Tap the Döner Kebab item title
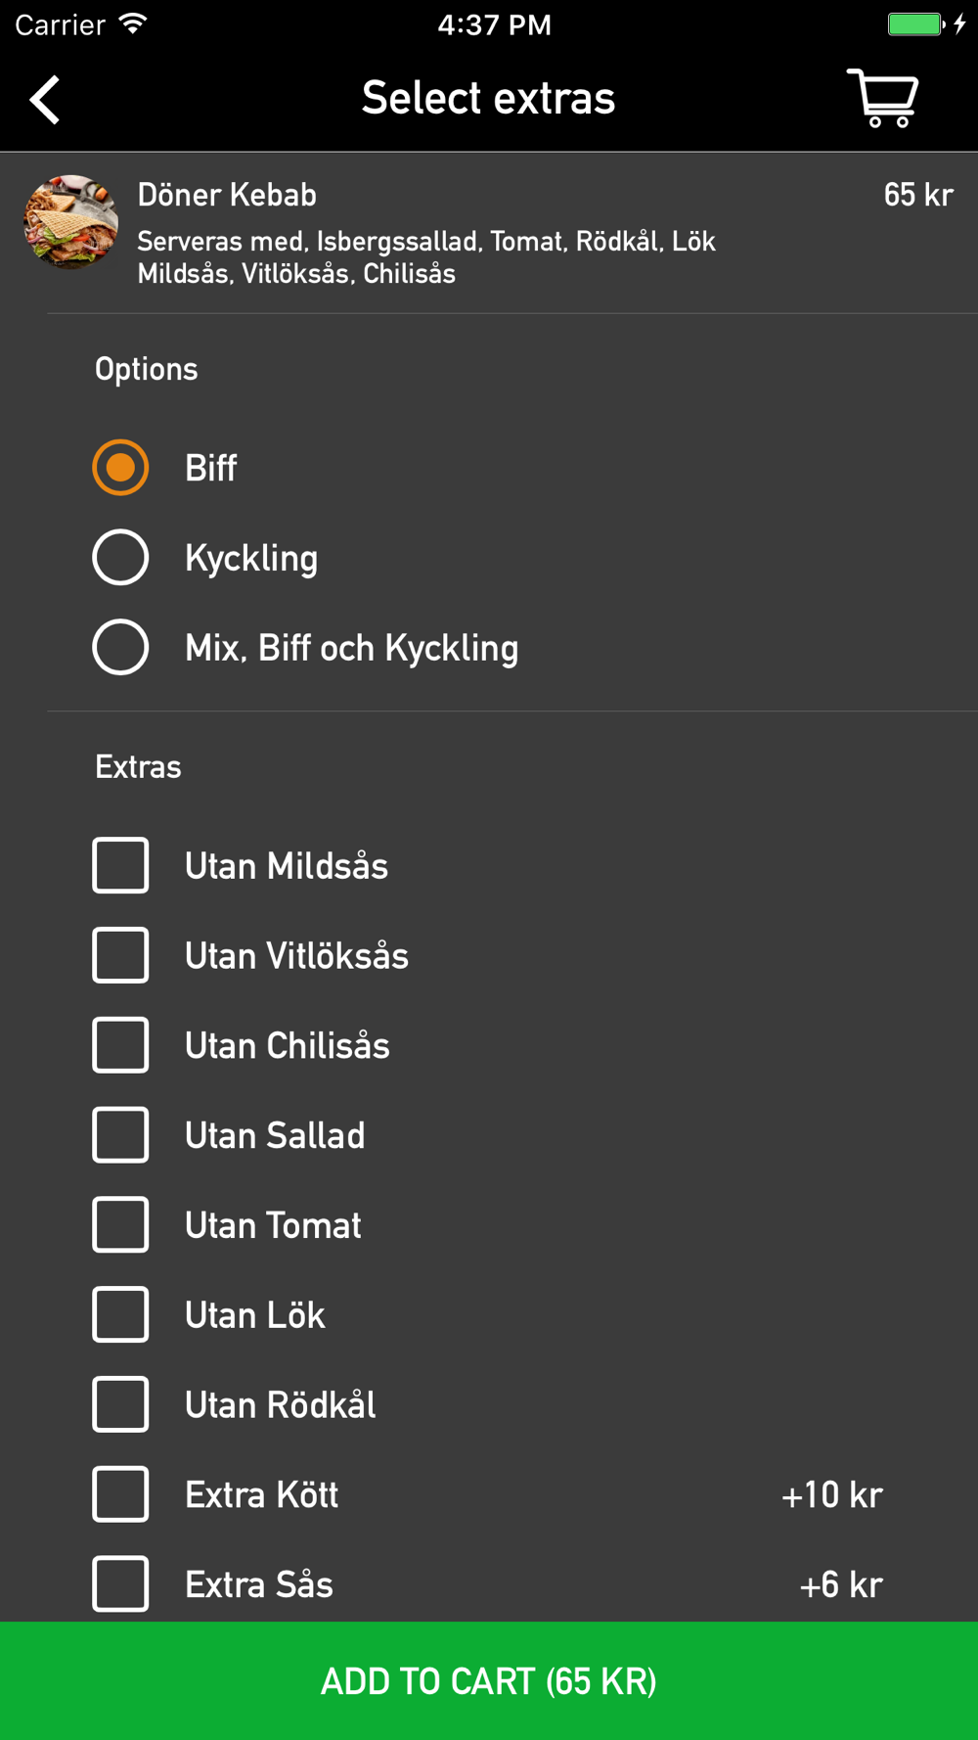This screenshot has height=1740, width=978. [227, 195]
